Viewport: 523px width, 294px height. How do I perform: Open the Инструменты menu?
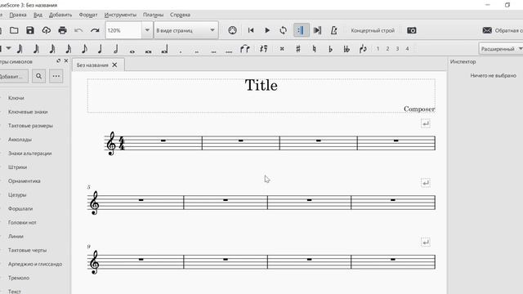pos(120,15)
